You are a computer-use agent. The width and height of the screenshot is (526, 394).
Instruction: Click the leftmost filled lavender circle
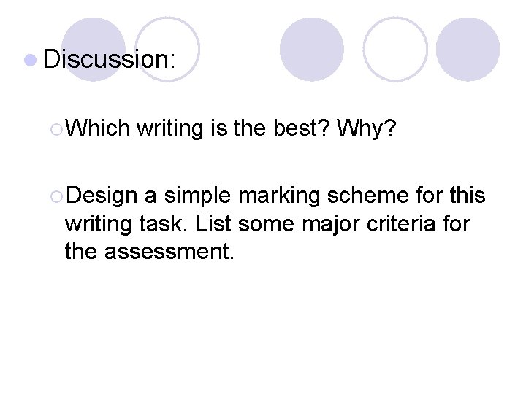[93, 49]
